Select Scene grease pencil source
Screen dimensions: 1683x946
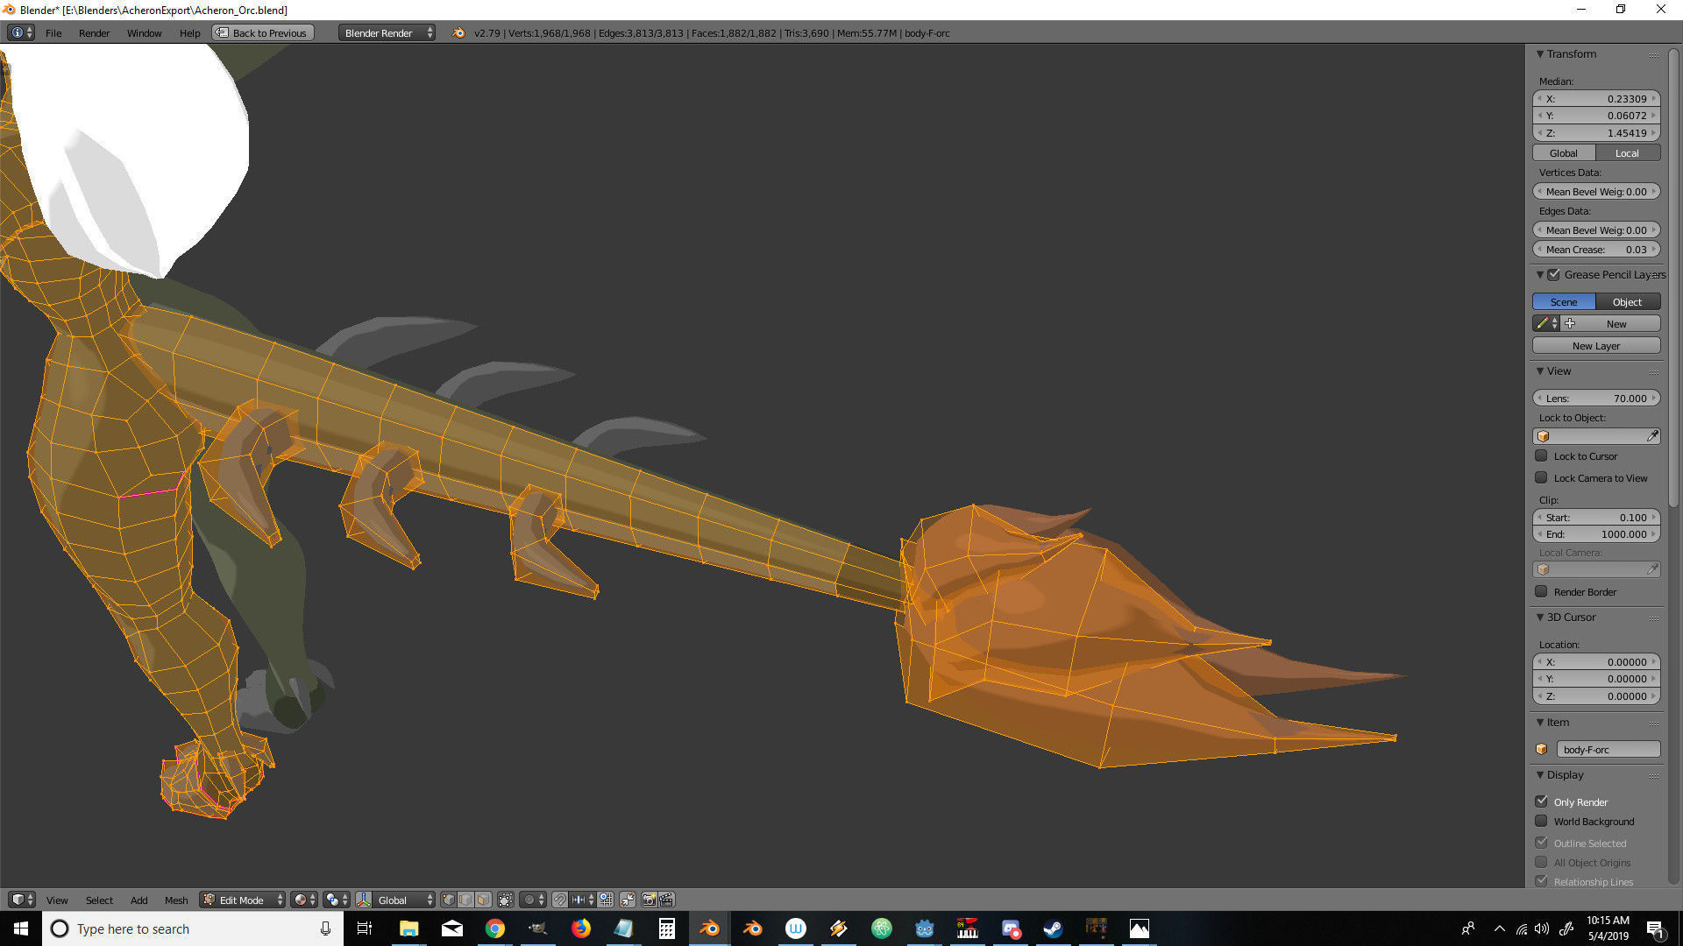pos(1564,301)
